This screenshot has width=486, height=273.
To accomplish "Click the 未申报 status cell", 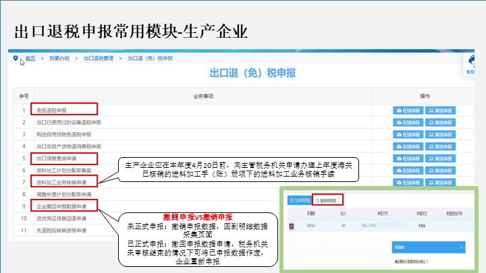I will 422,226.
